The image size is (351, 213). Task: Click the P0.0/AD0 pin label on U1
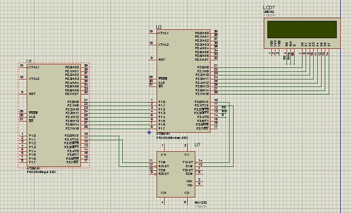(x=72, y=67)
